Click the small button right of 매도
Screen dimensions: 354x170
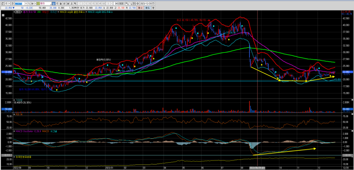(153, 8)
